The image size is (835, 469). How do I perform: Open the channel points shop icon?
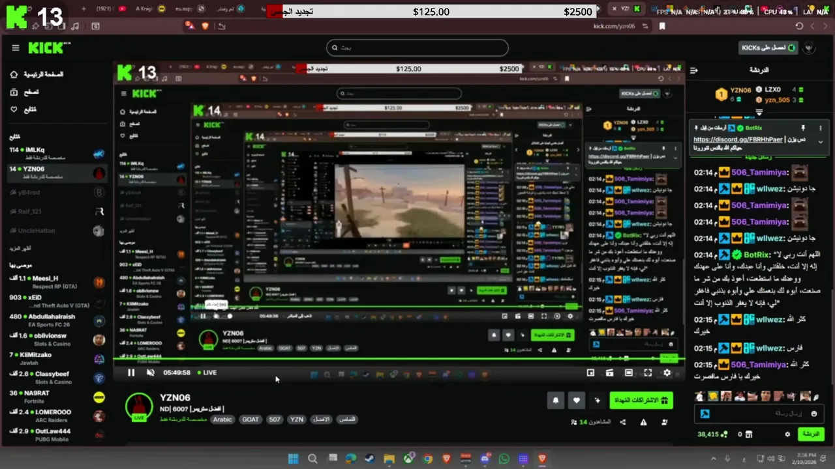tap(750, 434)
